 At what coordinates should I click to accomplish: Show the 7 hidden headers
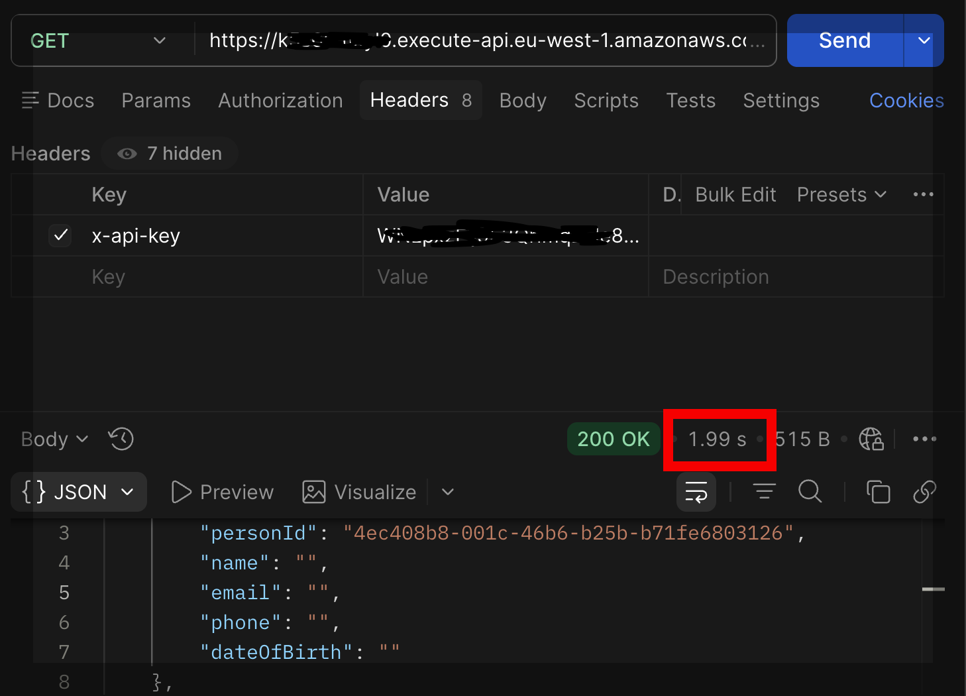[170, 153]
